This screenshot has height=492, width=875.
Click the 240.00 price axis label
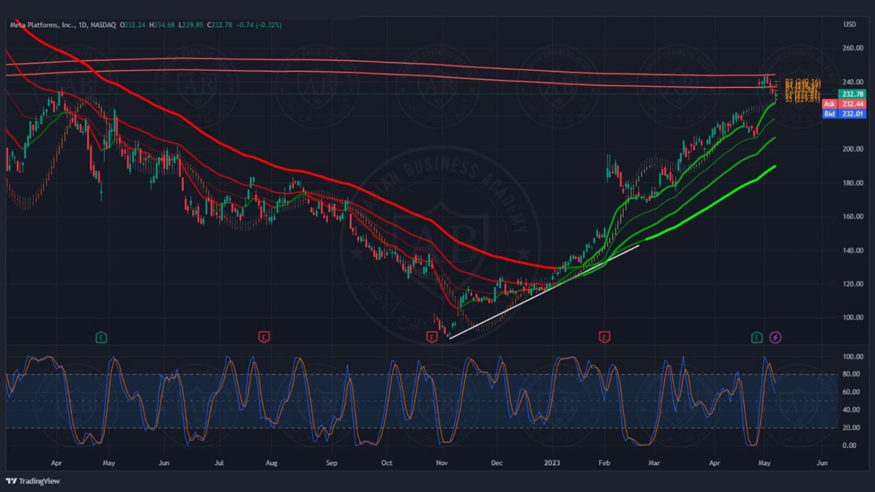tap(853, 82)
